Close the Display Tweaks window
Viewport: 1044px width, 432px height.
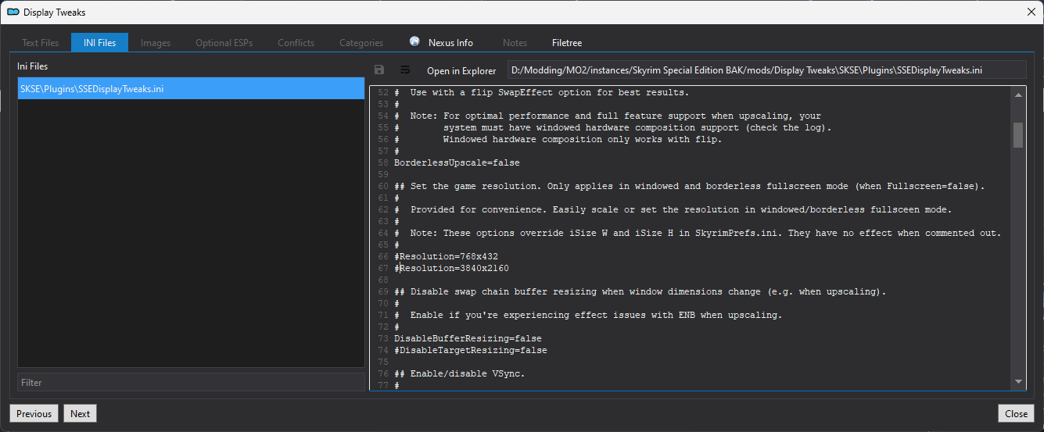pyautogui.click(x=1031, y=12)
